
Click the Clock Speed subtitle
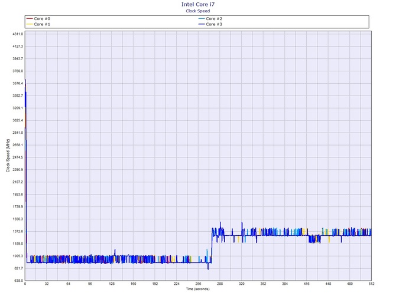[198, 11]
